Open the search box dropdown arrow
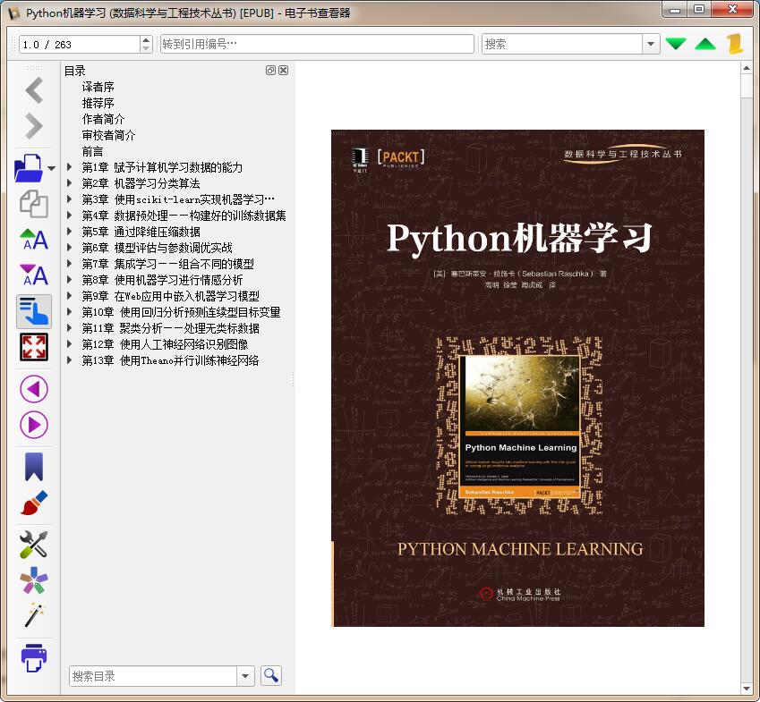The image size is (760, 702). (x=651, y=44)
